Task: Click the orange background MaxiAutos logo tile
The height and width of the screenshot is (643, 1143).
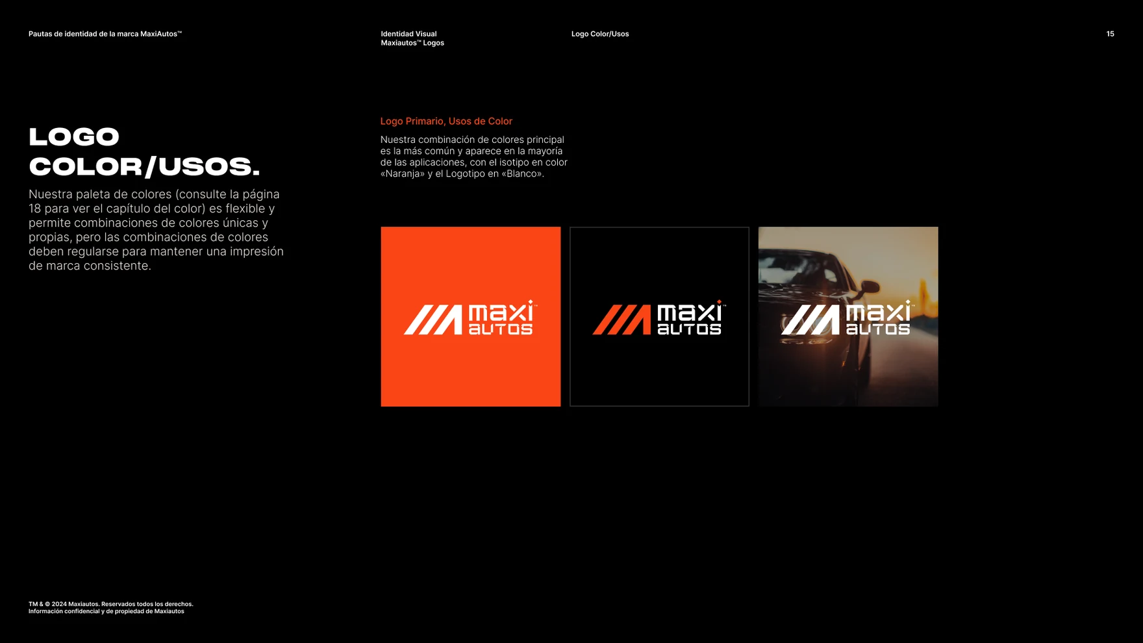Action: pos(470,316)
